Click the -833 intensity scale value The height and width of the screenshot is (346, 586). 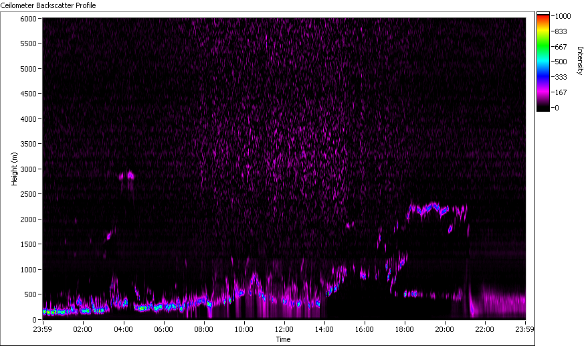pos(560,32)
